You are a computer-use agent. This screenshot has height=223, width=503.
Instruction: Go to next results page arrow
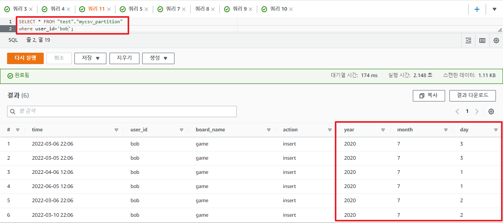477,111
